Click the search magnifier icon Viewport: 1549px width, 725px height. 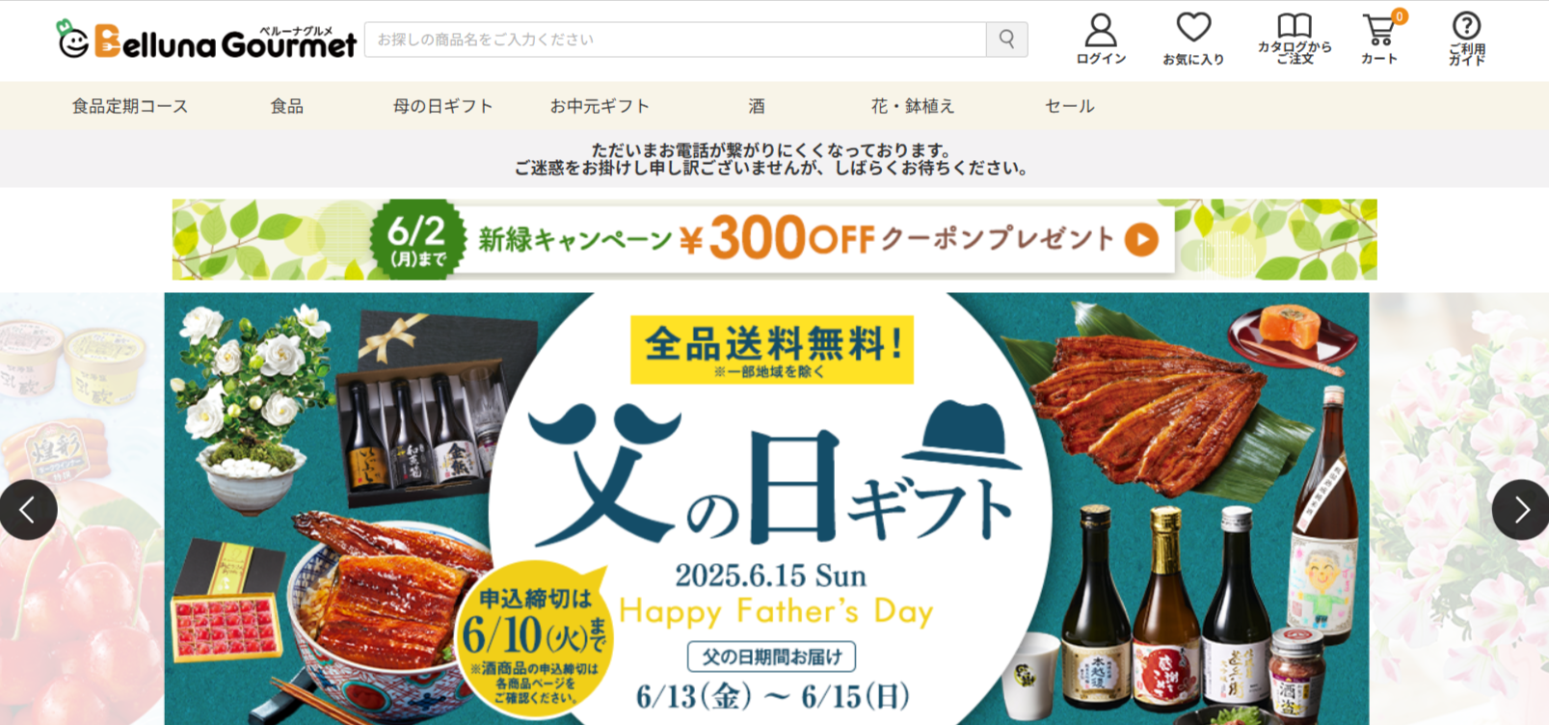(1006, 40)
